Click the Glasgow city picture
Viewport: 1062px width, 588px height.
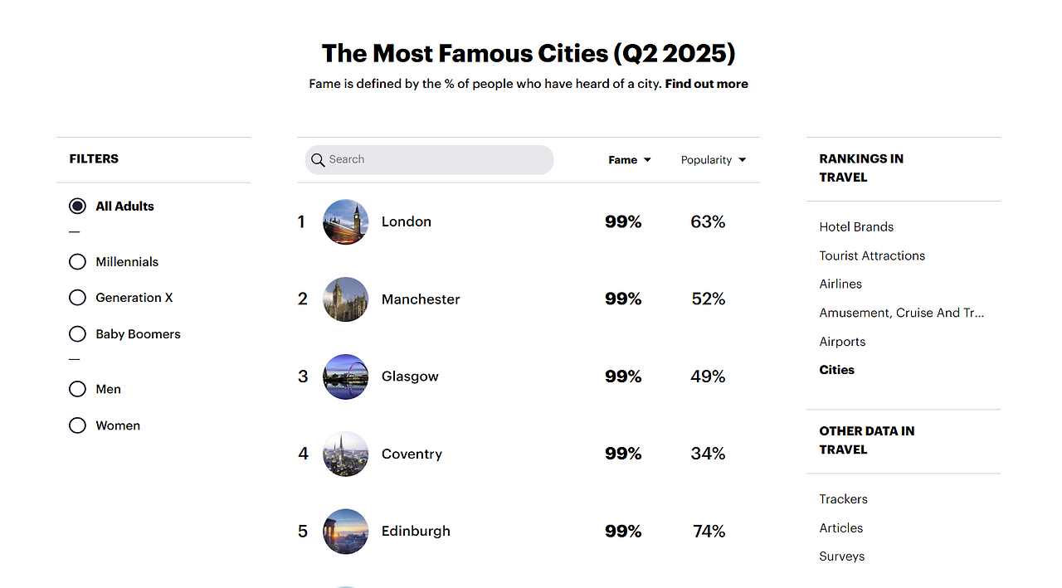pyautogui.click(x=345, y=377)
